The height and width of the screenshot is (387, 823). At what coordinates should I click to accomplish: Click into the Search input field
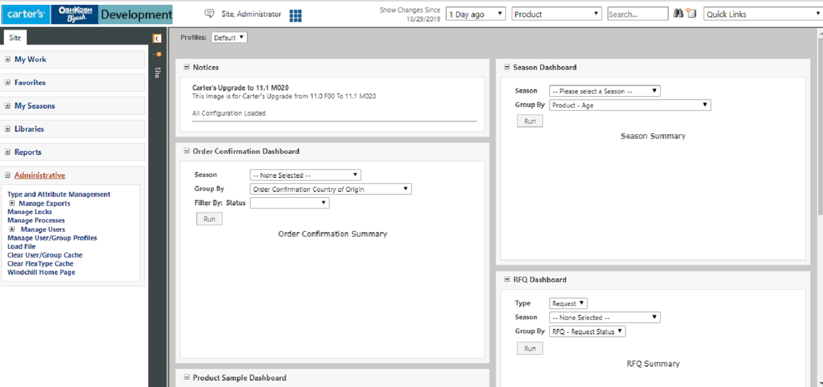[x=637, y=15]
